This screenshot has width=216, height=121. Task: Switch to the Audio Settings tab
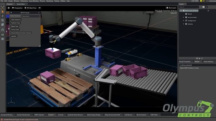coord(209,62)
